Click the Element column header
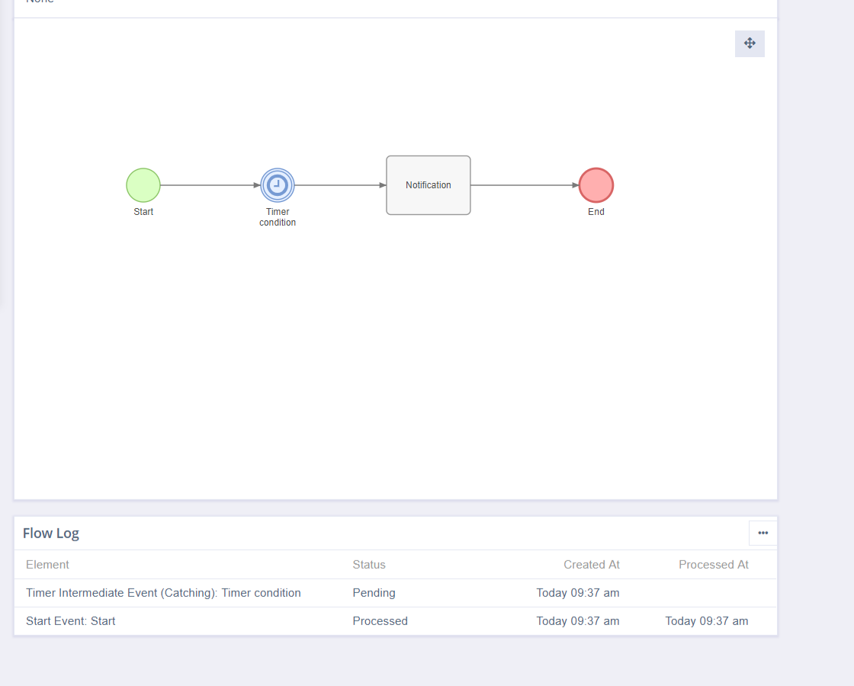This screenshot has width=854, height=686. 47,565
